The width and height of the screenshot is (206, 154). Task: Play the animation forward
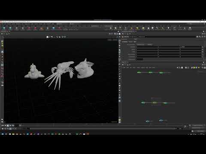point(10,125)
